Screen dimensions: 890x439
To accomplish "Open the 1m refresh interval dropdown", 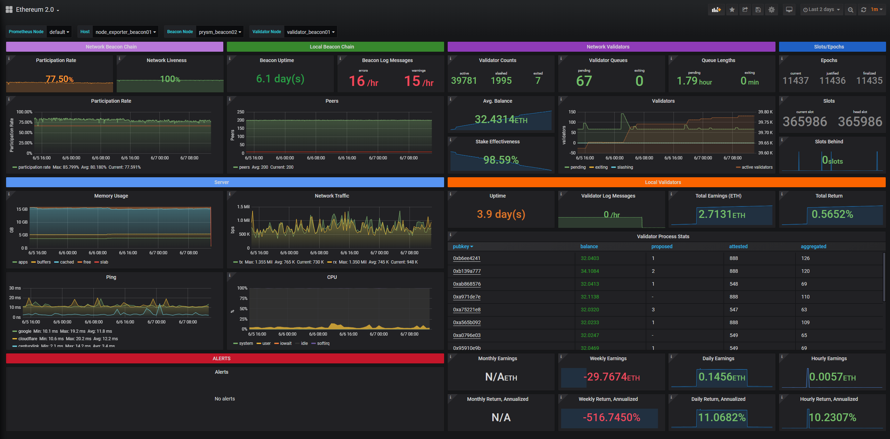I will point(876,10).
